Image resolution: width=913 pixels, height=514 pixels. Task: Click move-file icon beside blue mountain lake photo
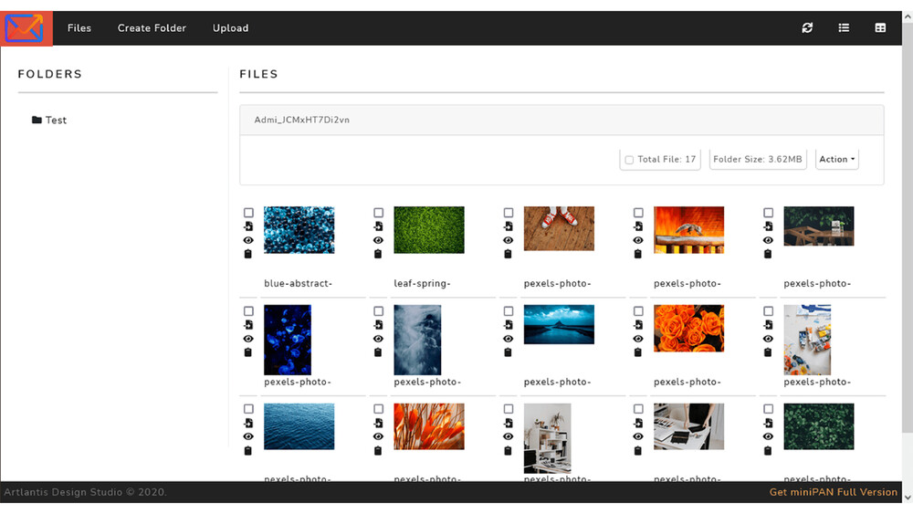click(x=509, y=325)
